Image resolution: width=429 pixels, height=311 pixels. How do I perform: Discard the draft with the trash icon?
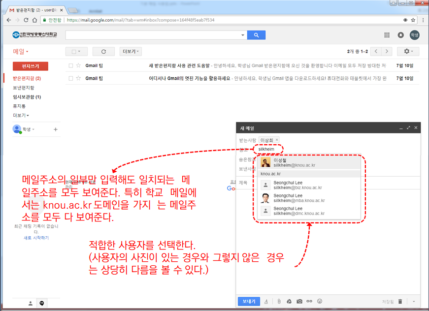click(400, 302)
